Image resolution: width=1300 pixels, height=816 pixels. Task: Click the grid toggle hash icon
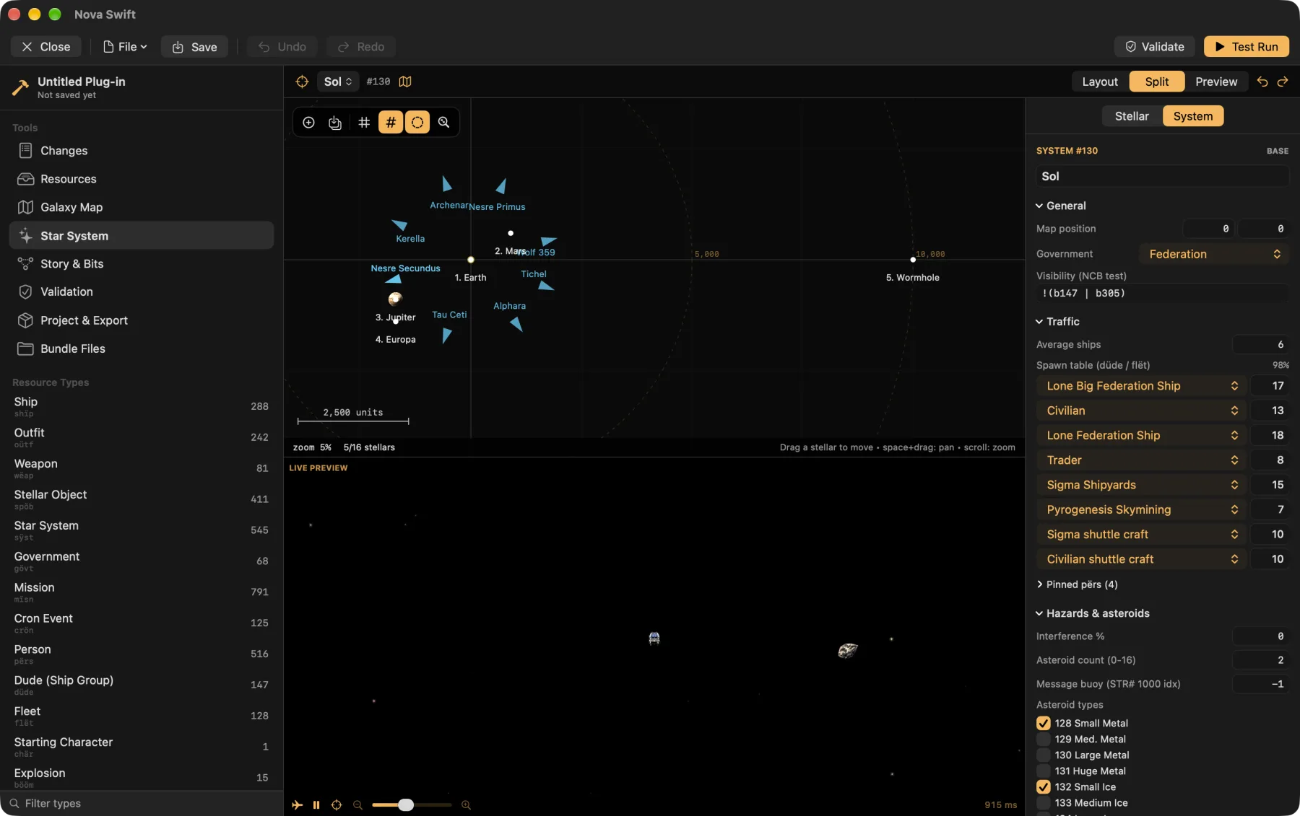coord(364,123)
